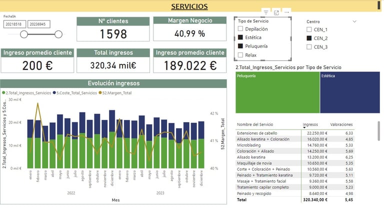Select the Extensiones de cabello row
The width and height of the screenshot is (384, 215).
point(295,133)
